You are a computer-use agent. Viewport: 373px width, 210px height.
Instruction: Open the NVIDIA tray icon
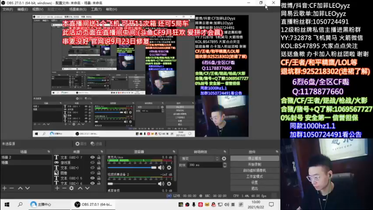[x=181, y=204]
